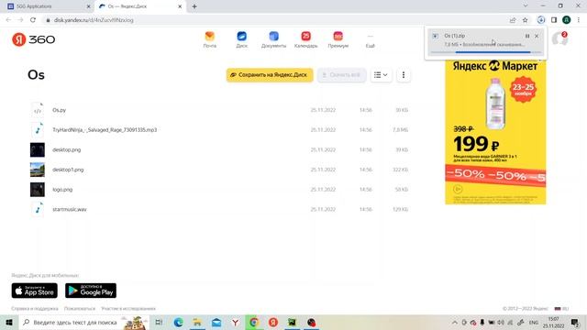
Task: Switch to the Os — Яндекс.Диск tab
Action: coord(140,6)
